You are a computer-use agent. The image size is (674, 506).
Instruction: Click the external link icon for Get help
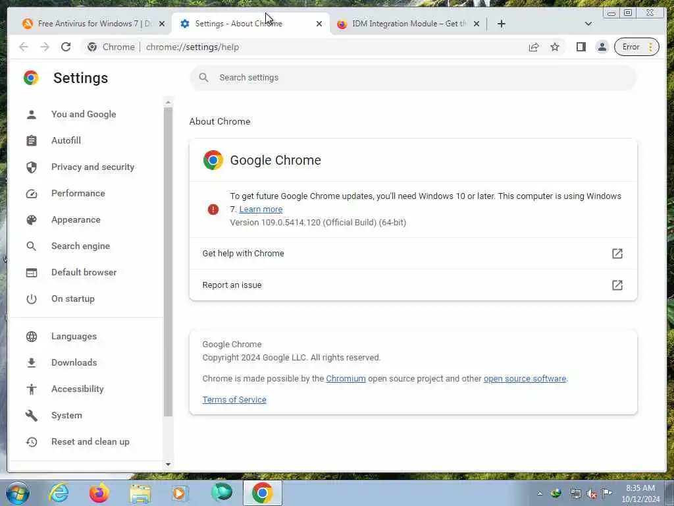[x=617, y=254]
